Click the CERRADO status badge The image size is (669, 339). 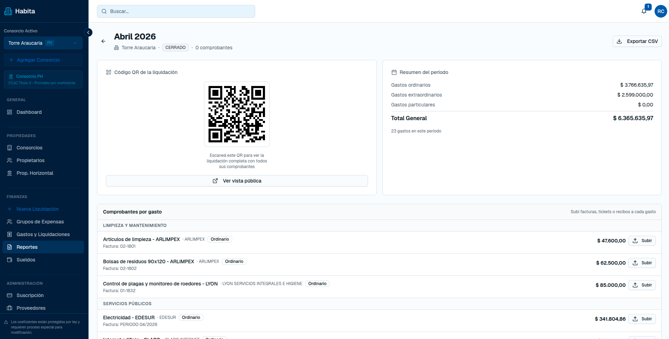click(x=175, y=48)
